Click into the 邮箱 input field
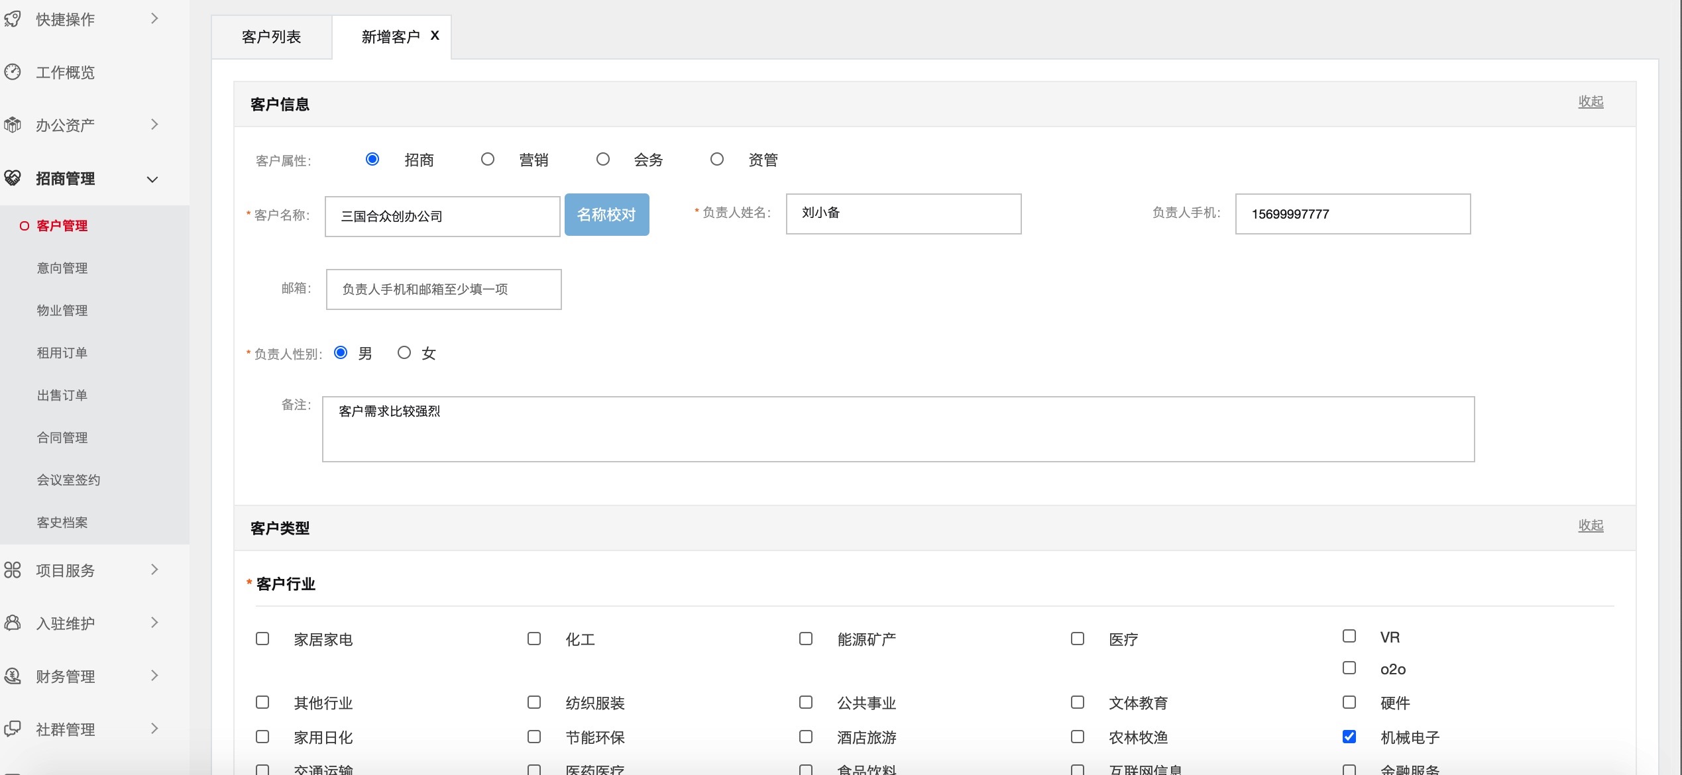 [443, 289]
